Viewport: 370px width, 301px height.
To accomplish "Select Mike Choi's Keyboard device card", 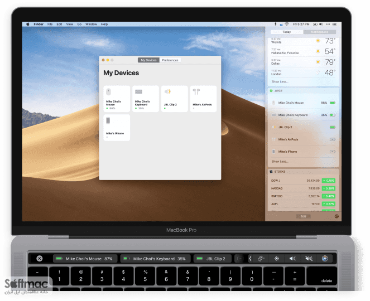I will [146, 99].
